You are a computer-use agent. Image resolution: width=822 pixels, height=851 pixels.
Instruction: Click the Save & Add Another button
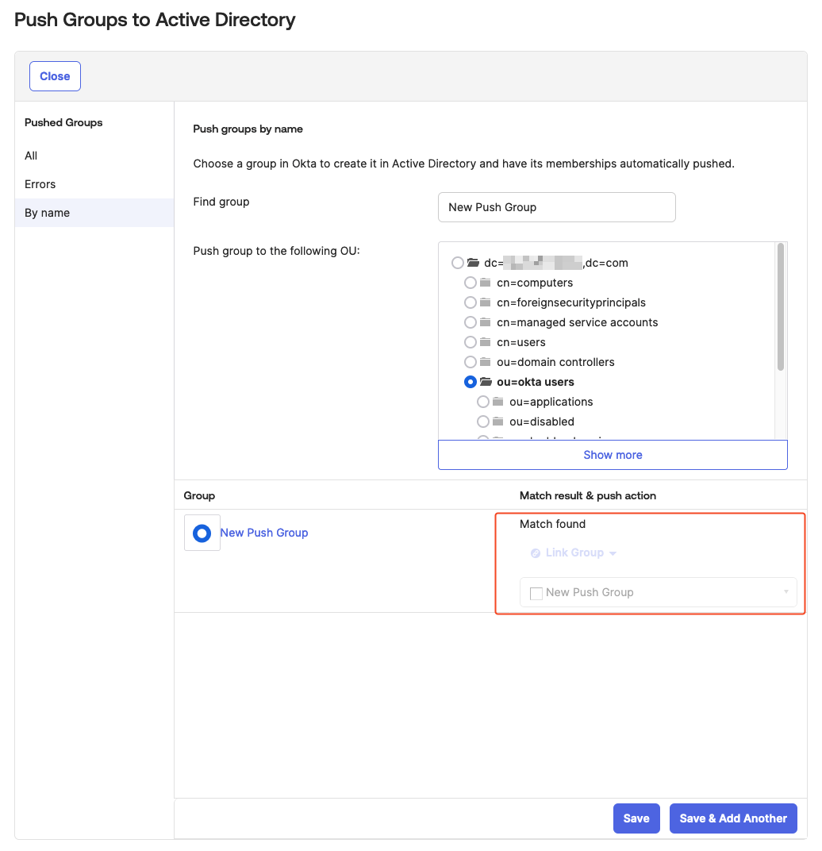[x=733, y=818]
